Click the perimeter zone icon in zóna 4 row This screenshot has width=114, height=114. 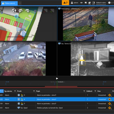coord(22,100)
